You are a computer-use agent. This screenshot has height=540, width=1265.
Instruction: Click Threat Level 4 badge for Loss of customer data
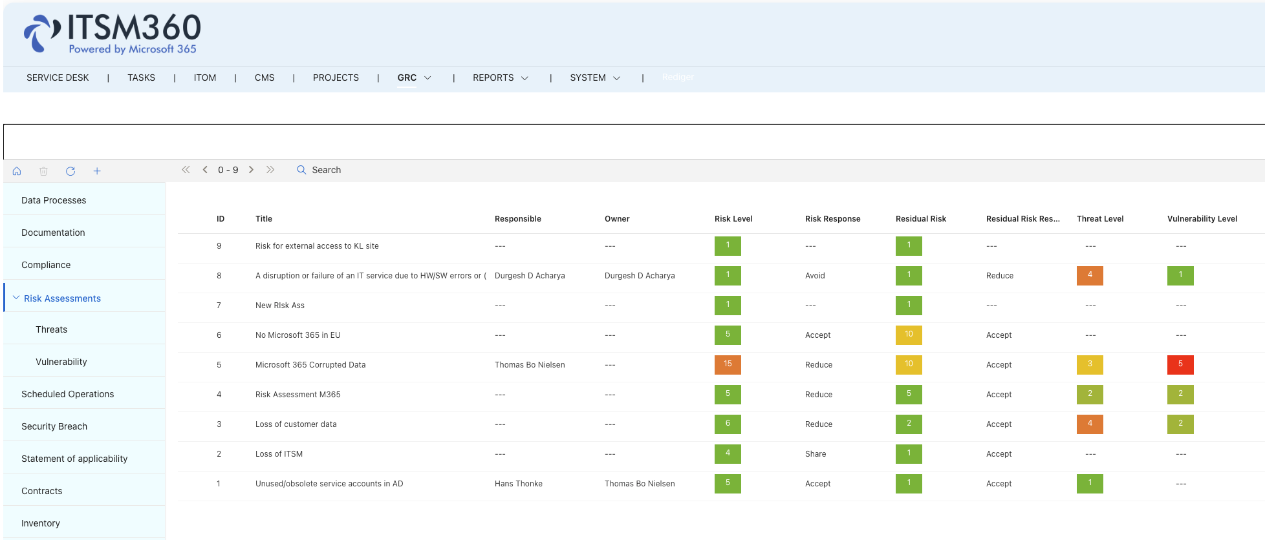[x=1090, y=424]
